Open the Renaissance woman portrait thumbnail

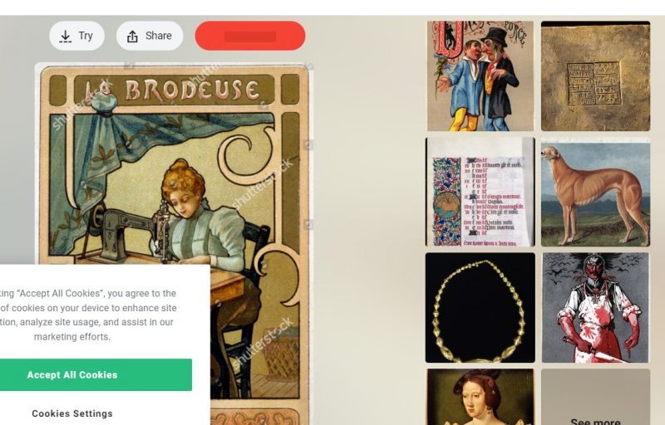click(480, 397)
